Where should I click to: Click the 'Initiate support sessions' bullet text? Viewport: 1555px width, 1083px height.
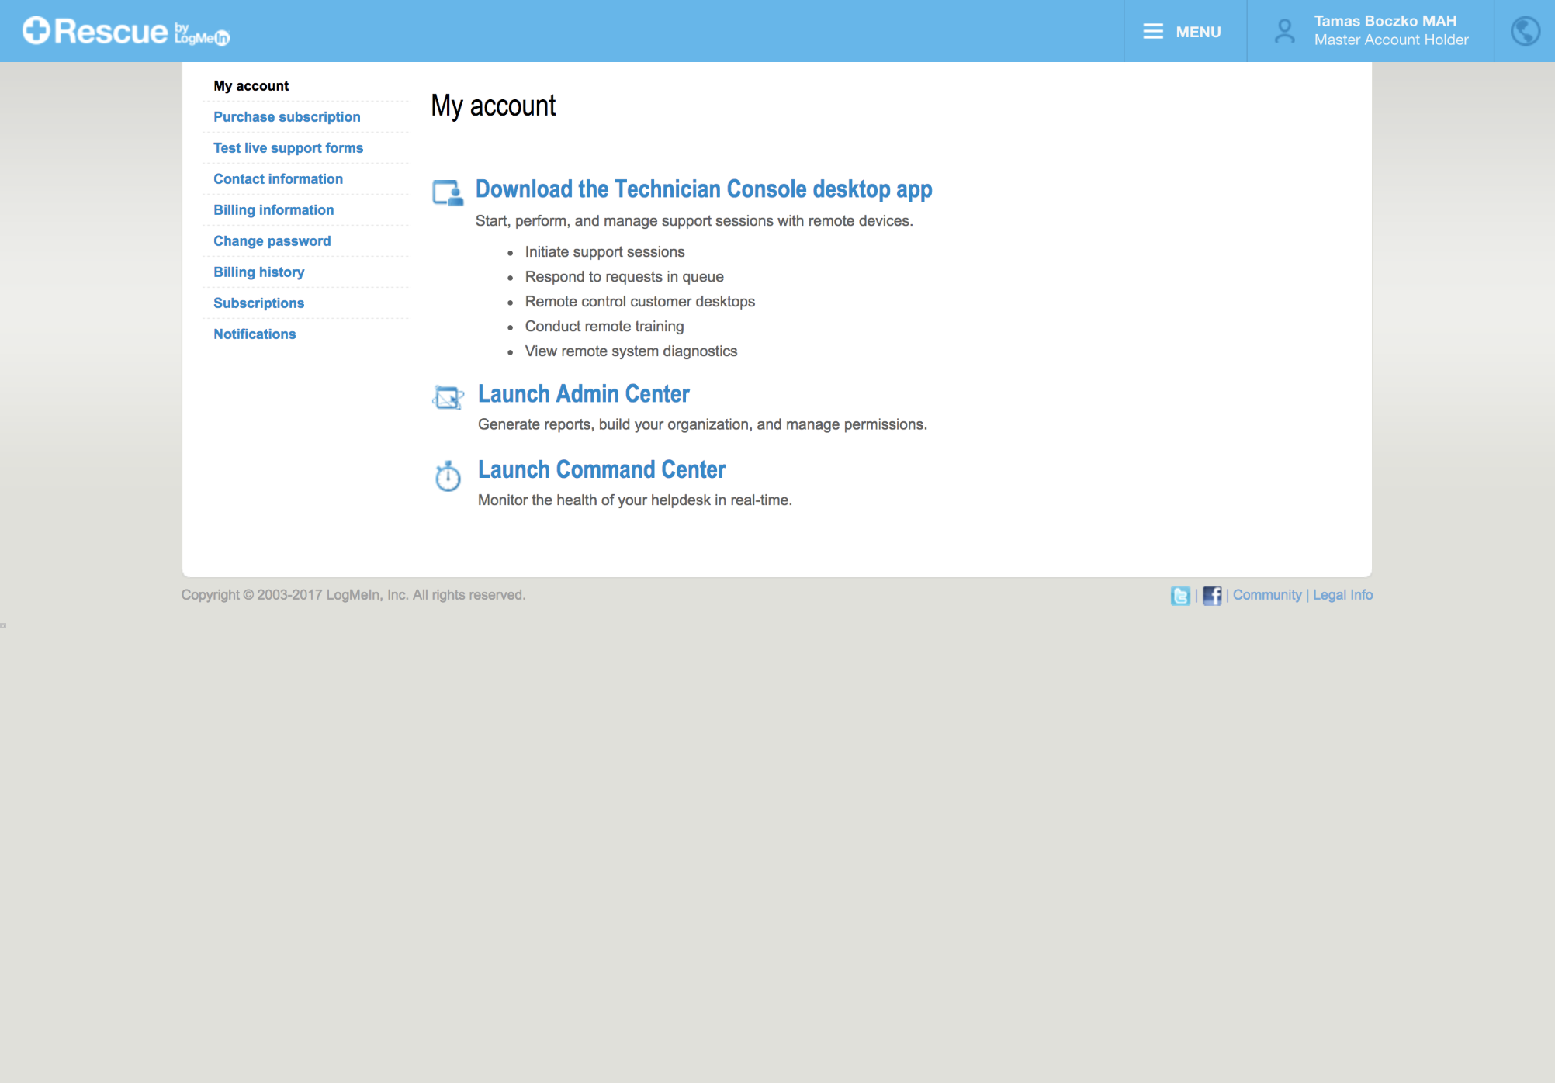[x=604, y=252]
